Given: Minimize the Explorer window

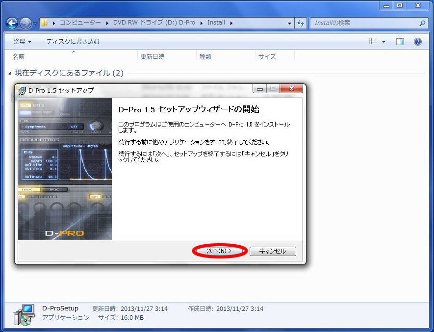Looking at the screenshot, I should 386,6.
